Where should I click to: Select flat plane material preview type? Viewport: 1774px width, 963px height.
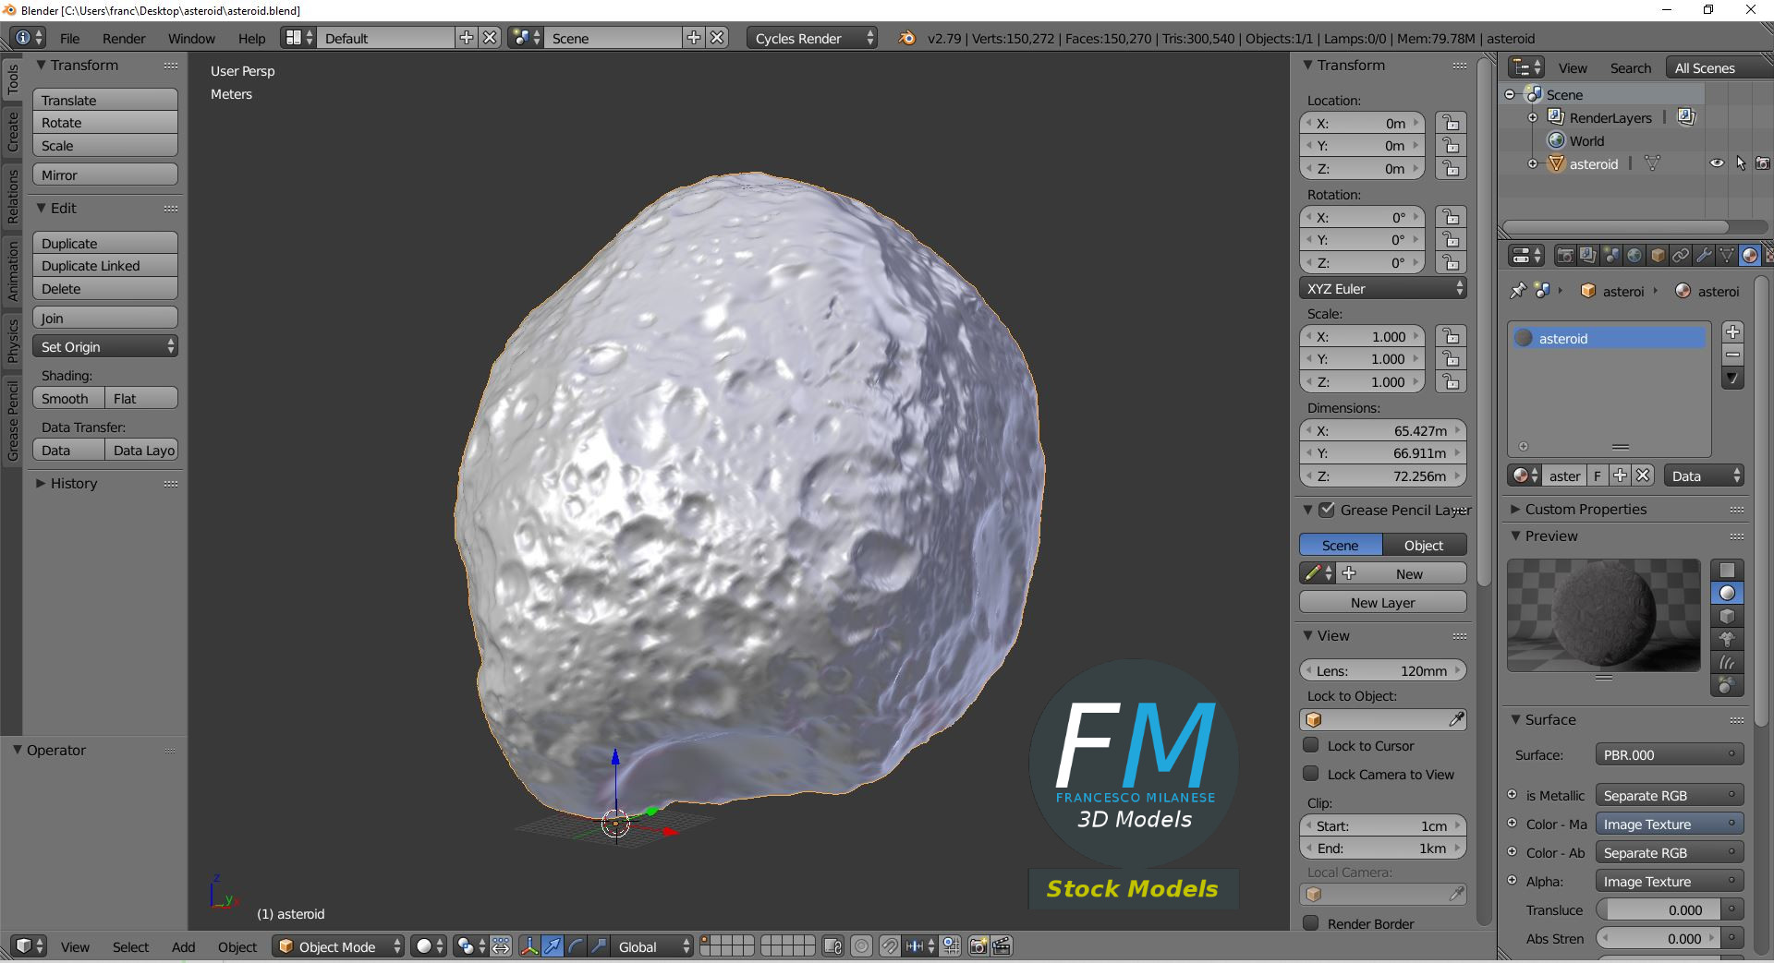tap(1727, 570)
